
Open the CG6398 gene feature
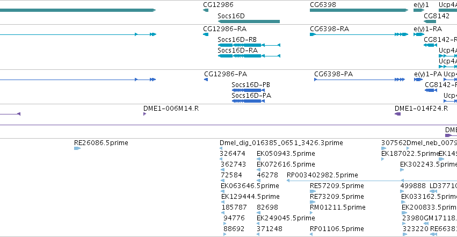(359, 10)
